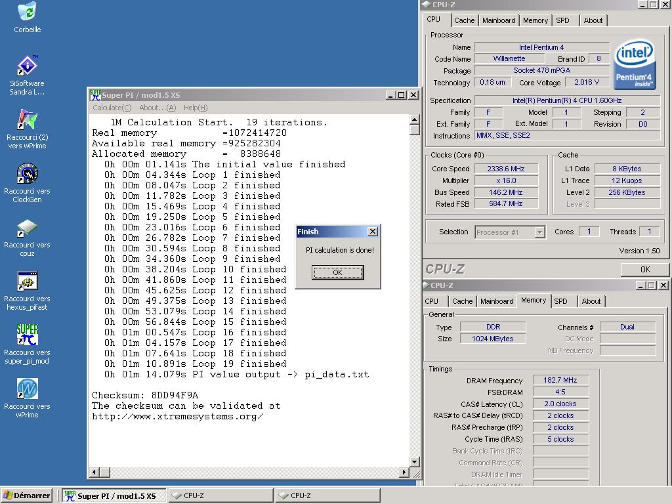Image resolution: width=672 pixels, height=504 pixels.
Task: Click the memory Size value 1024 MBytes
Action: [492, 339]
